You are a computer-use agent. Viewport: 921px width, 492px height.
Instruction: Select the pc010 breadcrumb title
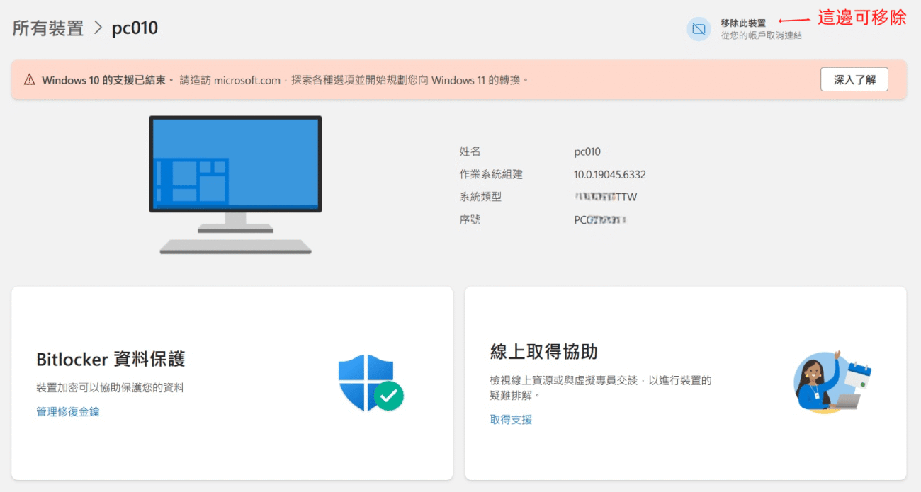coord(135,28)
